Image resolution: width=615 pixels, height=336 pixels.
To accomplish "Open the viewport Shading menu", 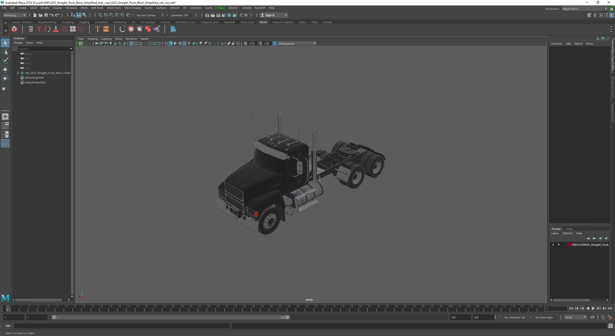I will click(x=93, y=39).
